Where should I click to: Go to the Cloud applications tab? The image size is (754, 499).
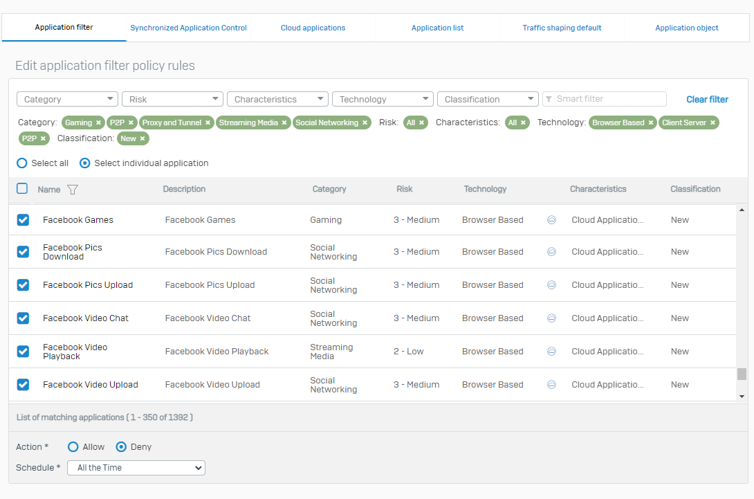click(313, 28)
